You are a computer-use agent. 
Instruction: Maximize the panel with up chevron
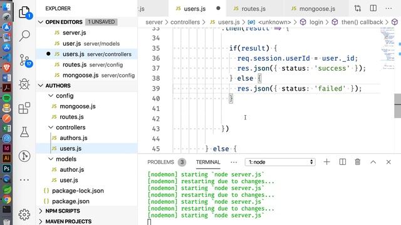pyautogui.click(x=373, y=162)
